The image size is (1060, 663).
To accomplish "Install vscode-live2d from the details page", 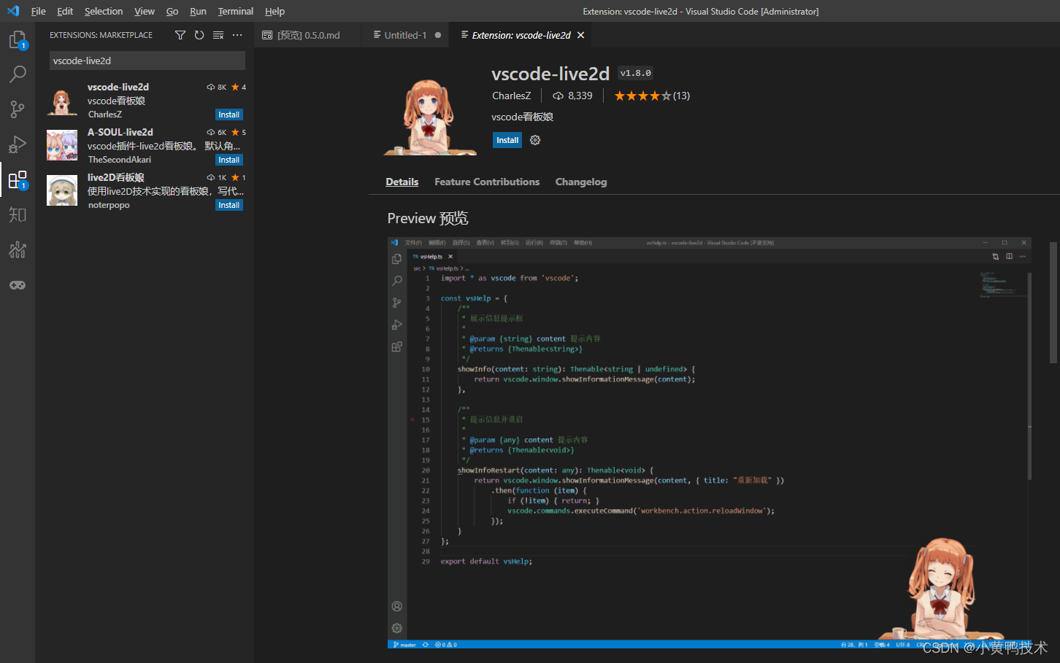I will (x=507, y=139).
